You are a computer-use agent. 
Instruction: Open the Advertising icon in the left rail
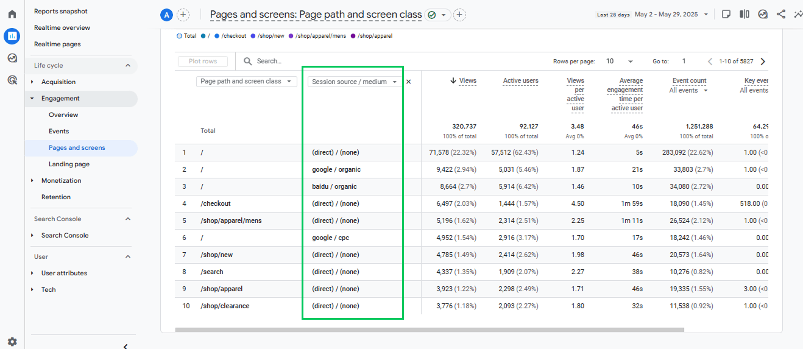(x=12, y=79)
